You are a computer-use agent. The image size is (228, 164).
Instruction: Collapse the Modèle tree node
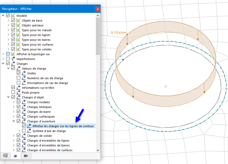[3, 15]
